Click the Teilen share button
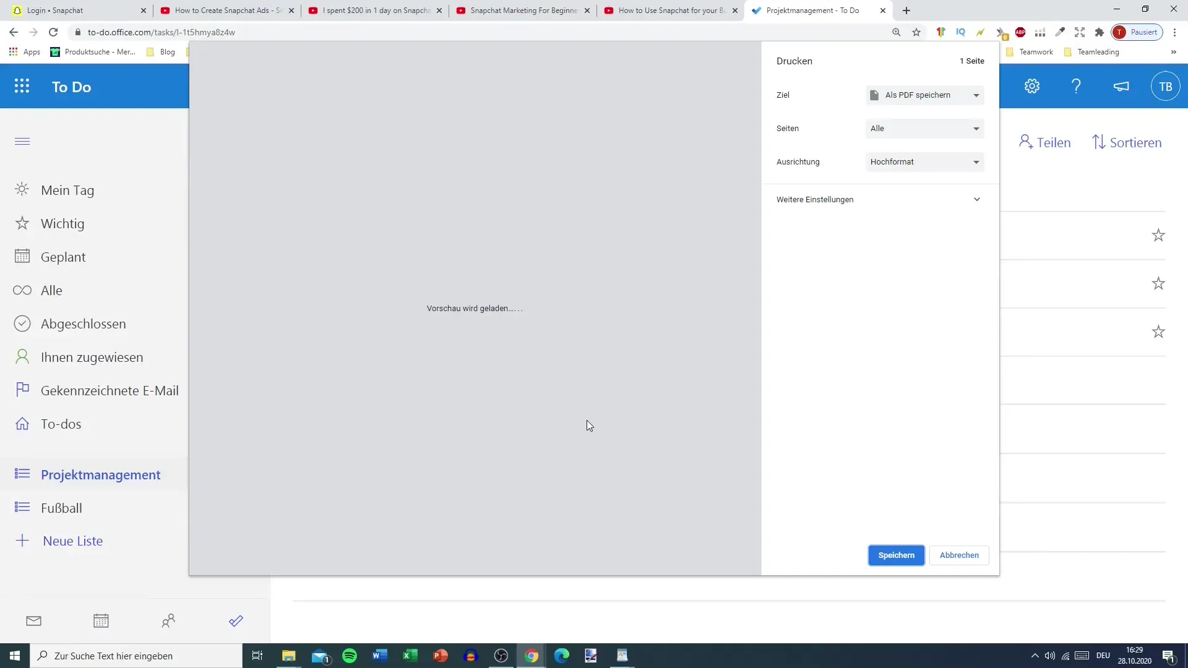 (1046, 143)
